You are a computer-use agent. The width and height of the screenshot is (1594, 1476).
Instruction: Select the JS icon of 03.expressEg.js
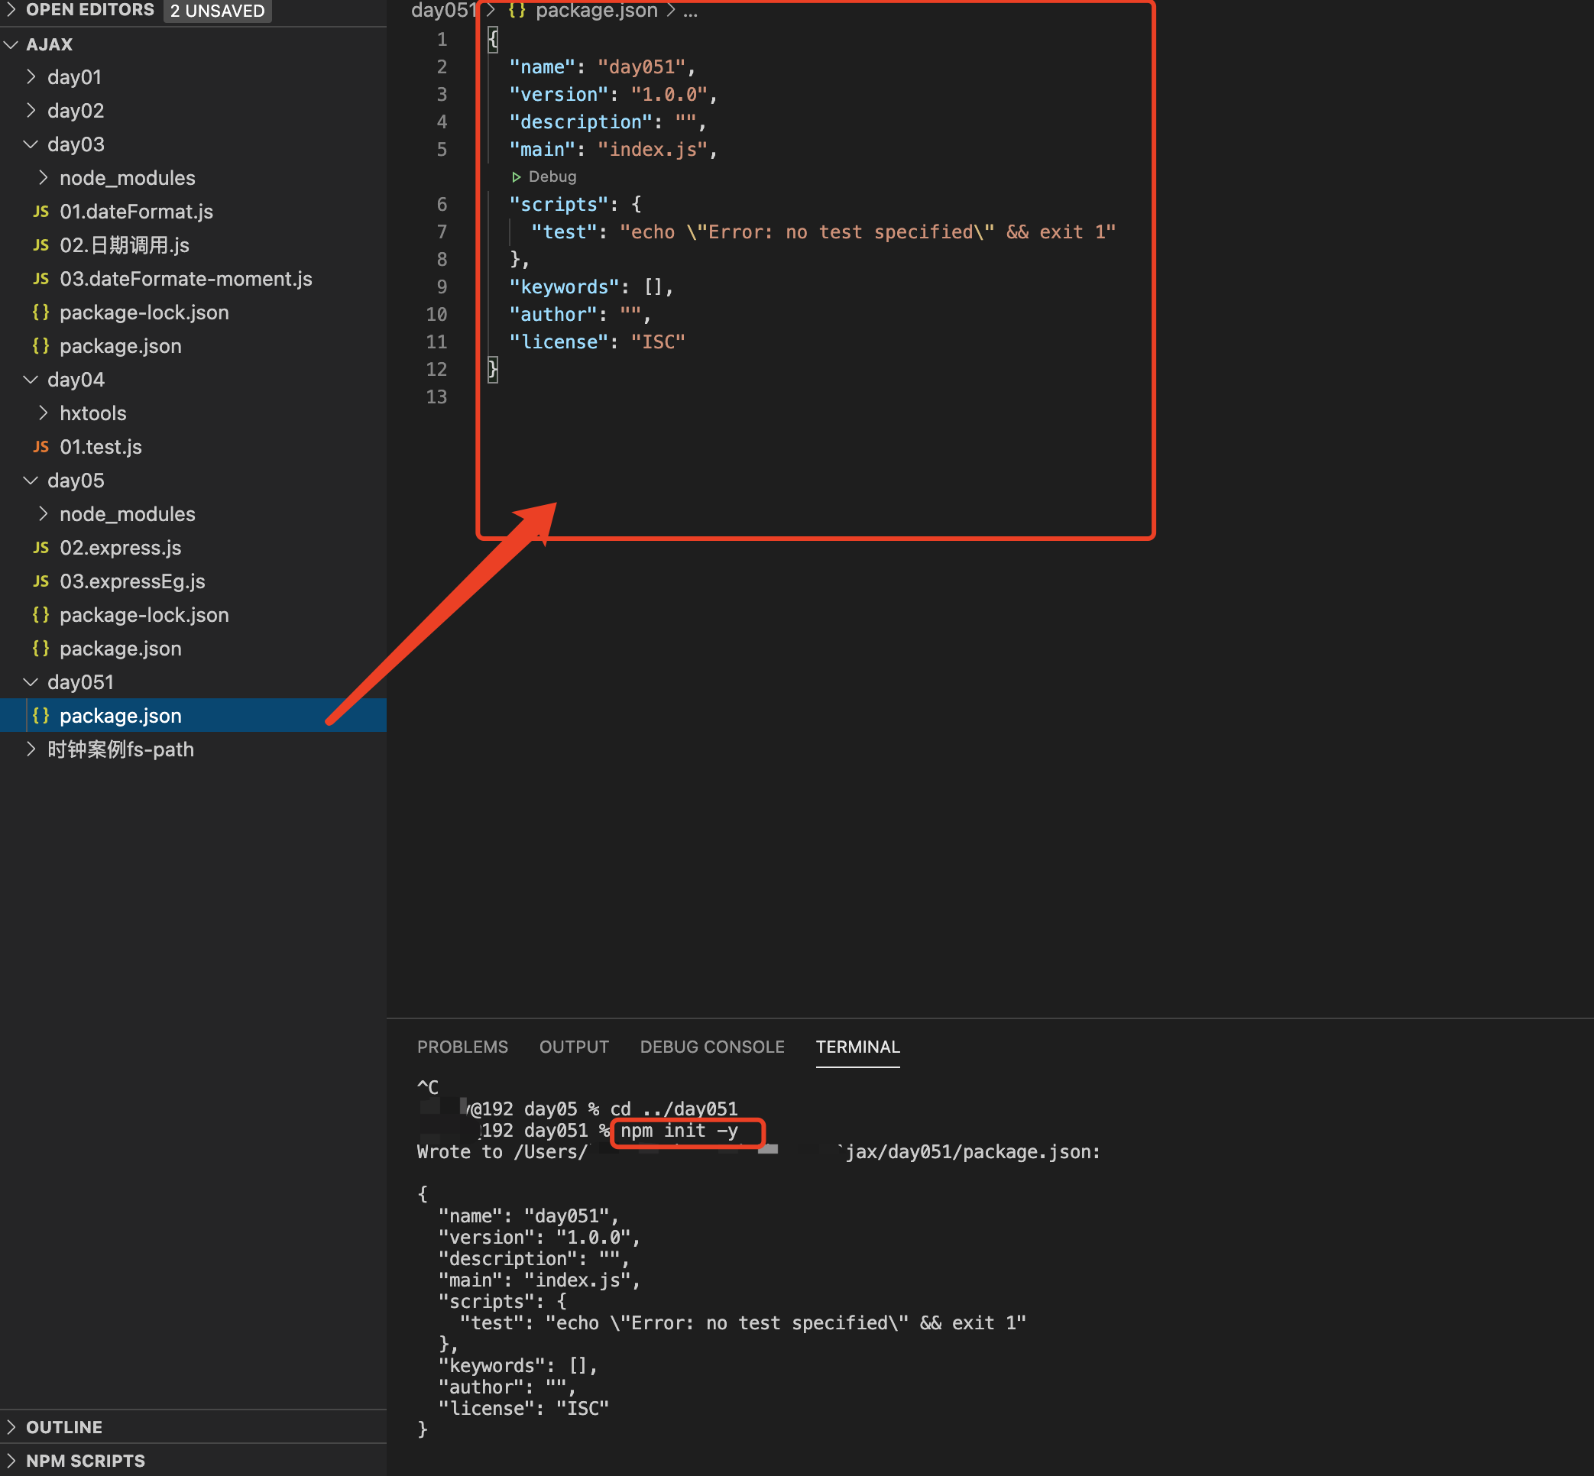(40, 581)
